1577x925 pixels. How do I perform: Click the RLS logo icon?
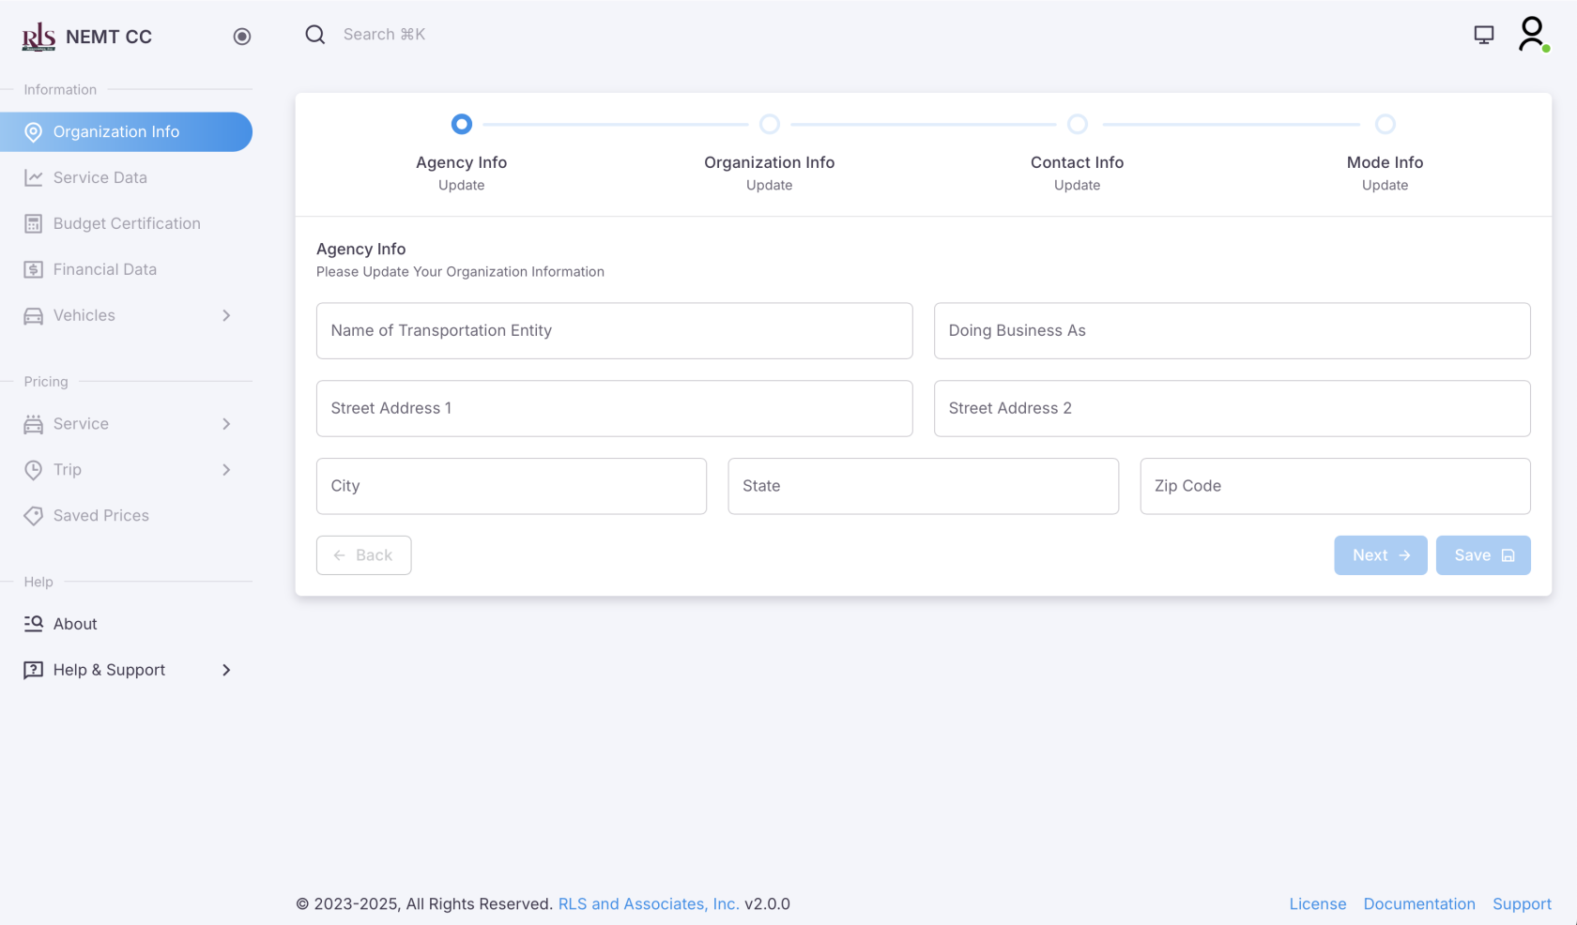pos(38,37)
